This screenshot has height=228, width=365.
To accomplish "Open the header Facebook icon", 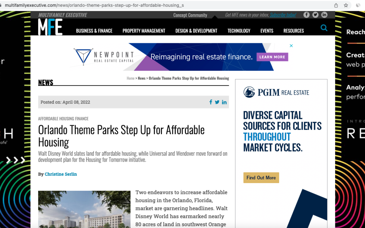I will tap(306, 15).
